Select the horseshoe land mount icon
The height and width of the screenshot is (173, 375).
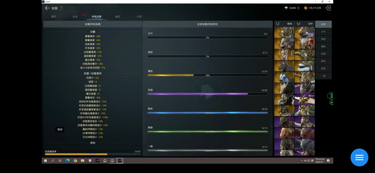(x=277, y=24)
